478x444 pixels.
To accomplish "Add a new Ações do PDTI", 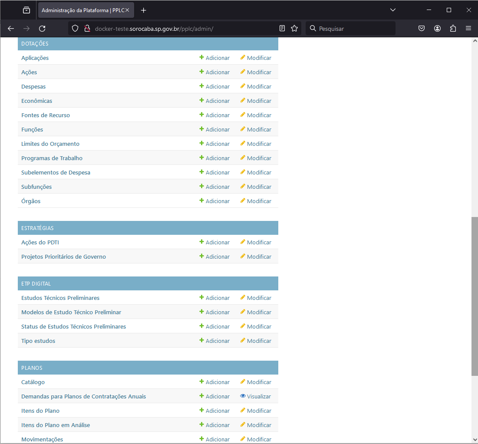I will pyautogui.click(x=214, y=243).
